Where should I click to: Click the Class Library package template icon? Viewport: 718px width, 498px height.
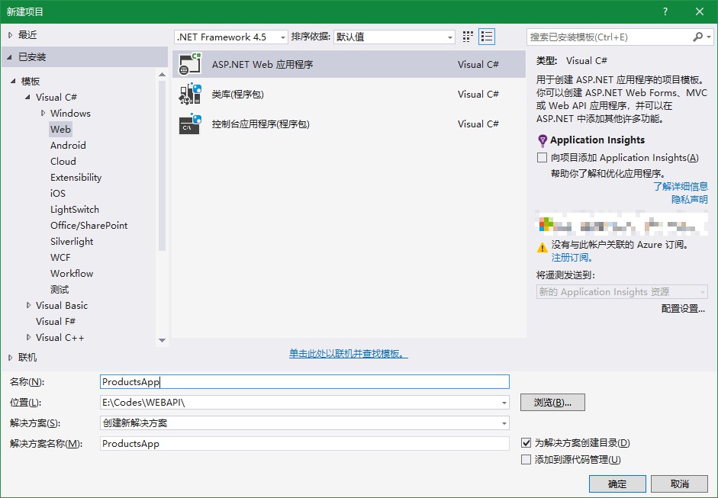(x=190, y=94)
